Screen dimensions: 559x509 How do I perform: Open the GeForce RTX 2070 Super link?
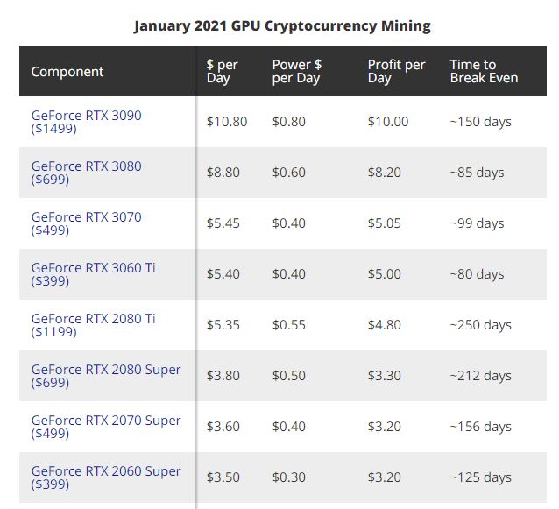[x=106, y=427]
